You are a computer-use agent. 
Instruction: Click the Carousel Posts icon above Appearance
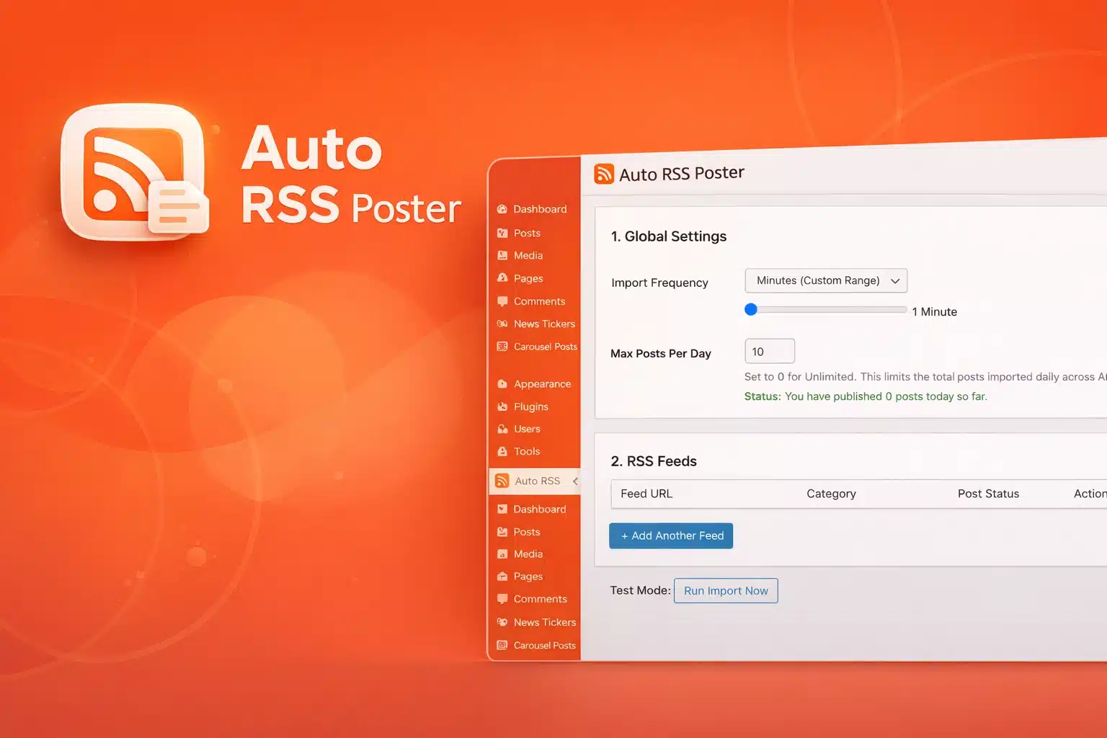click(502, 347)
